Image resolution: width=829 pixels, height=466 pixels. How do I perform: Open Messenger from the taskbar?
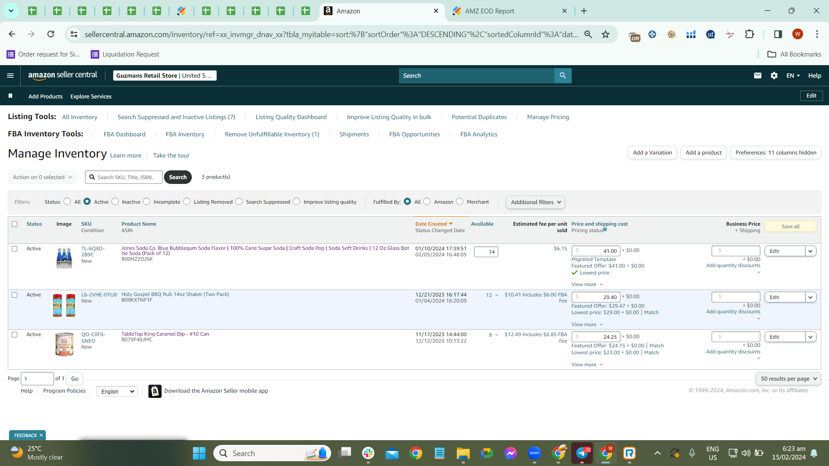coord(511,453)
